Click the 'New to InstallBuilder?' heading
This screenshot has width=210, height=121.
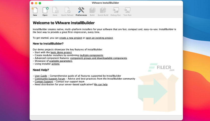click(48, 43)
